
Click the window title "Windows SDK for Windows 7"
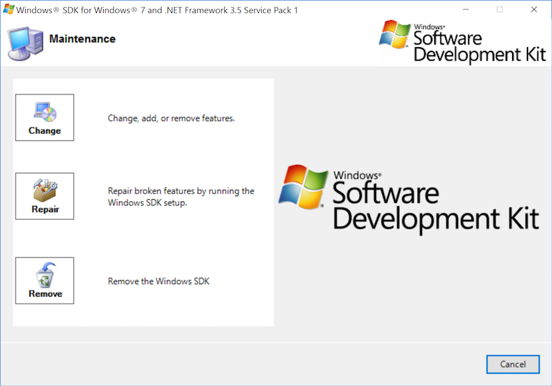click(x=157, y=10)
